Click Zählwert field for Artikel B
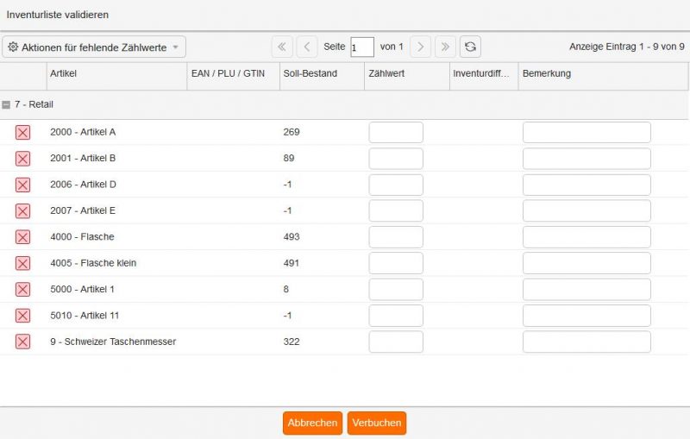The image size is (690, 439). 396,159
